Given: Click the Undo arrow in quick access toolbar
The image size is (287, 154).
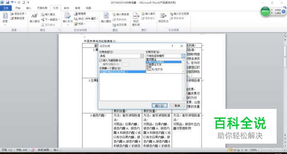Looking at the screenshot, I should coord(12,2).
